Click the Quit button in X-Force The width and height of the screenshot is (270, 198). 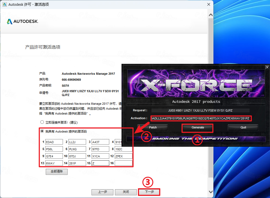243,128
